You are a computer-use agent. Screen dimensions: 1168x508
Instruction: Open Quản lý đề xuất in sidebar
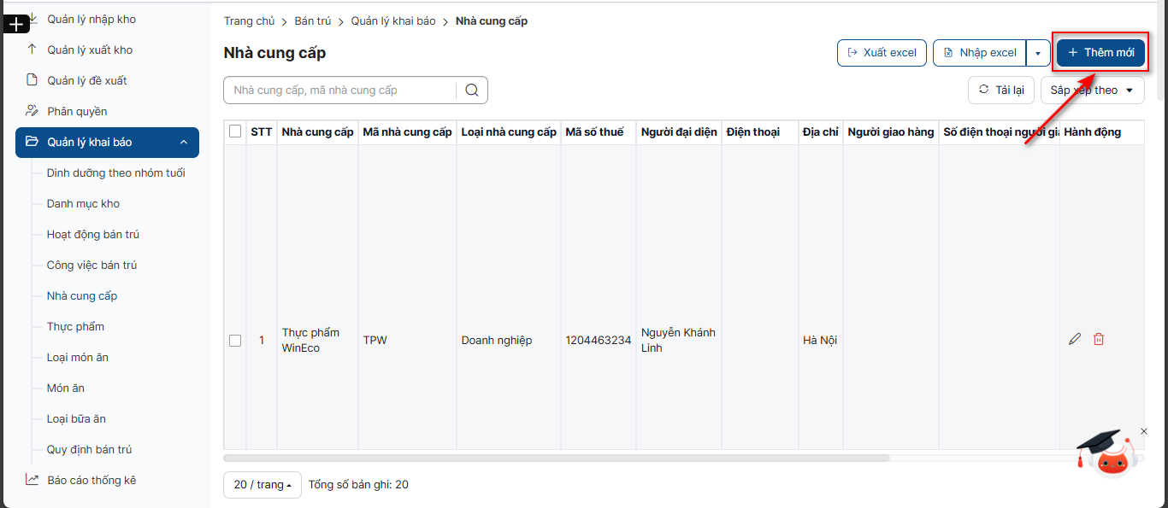(x=86, y=80)
